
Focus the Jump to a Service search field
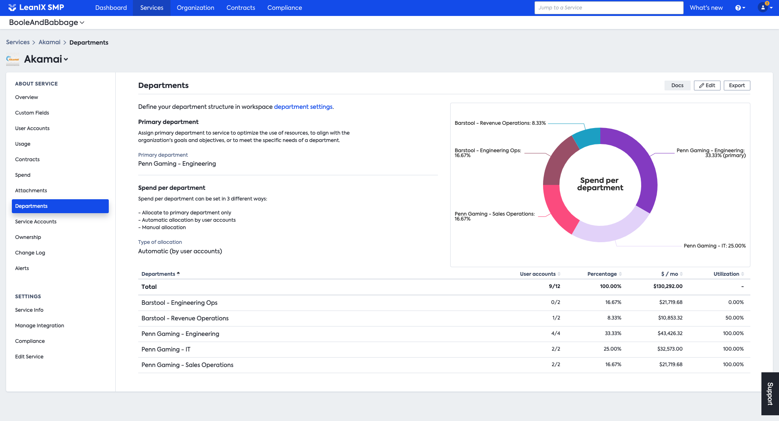609,8
